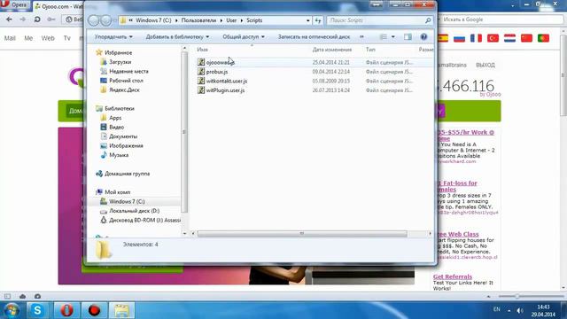Click the navigation pane vertical scrollbar

click(x=184, y=132)
